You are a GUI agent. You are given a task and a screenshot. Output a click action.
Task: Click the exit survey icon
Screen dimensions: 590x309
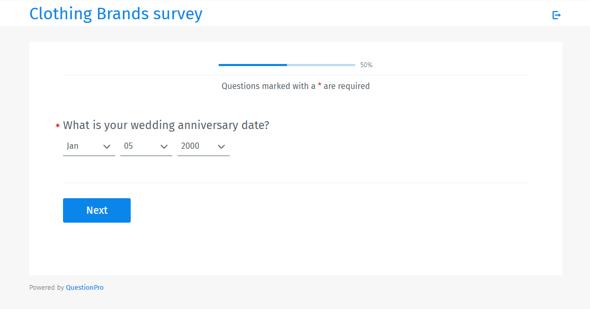[x=556, y=15]
